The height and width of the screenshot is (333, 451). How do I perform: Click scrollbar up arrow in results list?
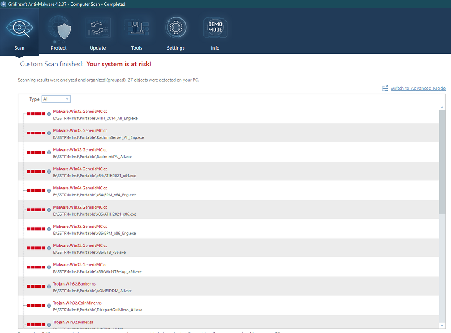pyautogui.click(x=442, y=107)
